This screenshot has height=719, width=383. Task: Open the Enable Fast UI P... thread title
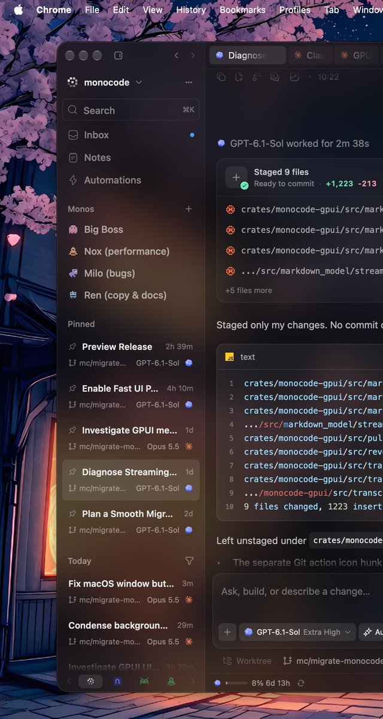tap(120, 388)
